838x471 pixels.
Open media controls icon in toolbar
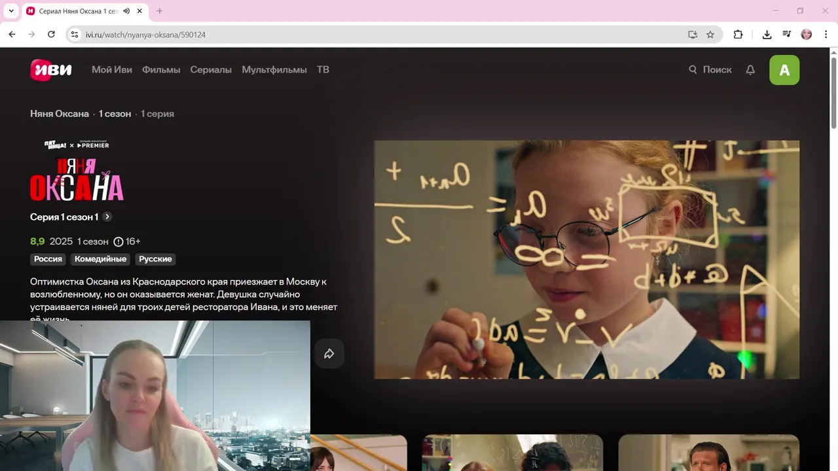[x=787, y=35]
